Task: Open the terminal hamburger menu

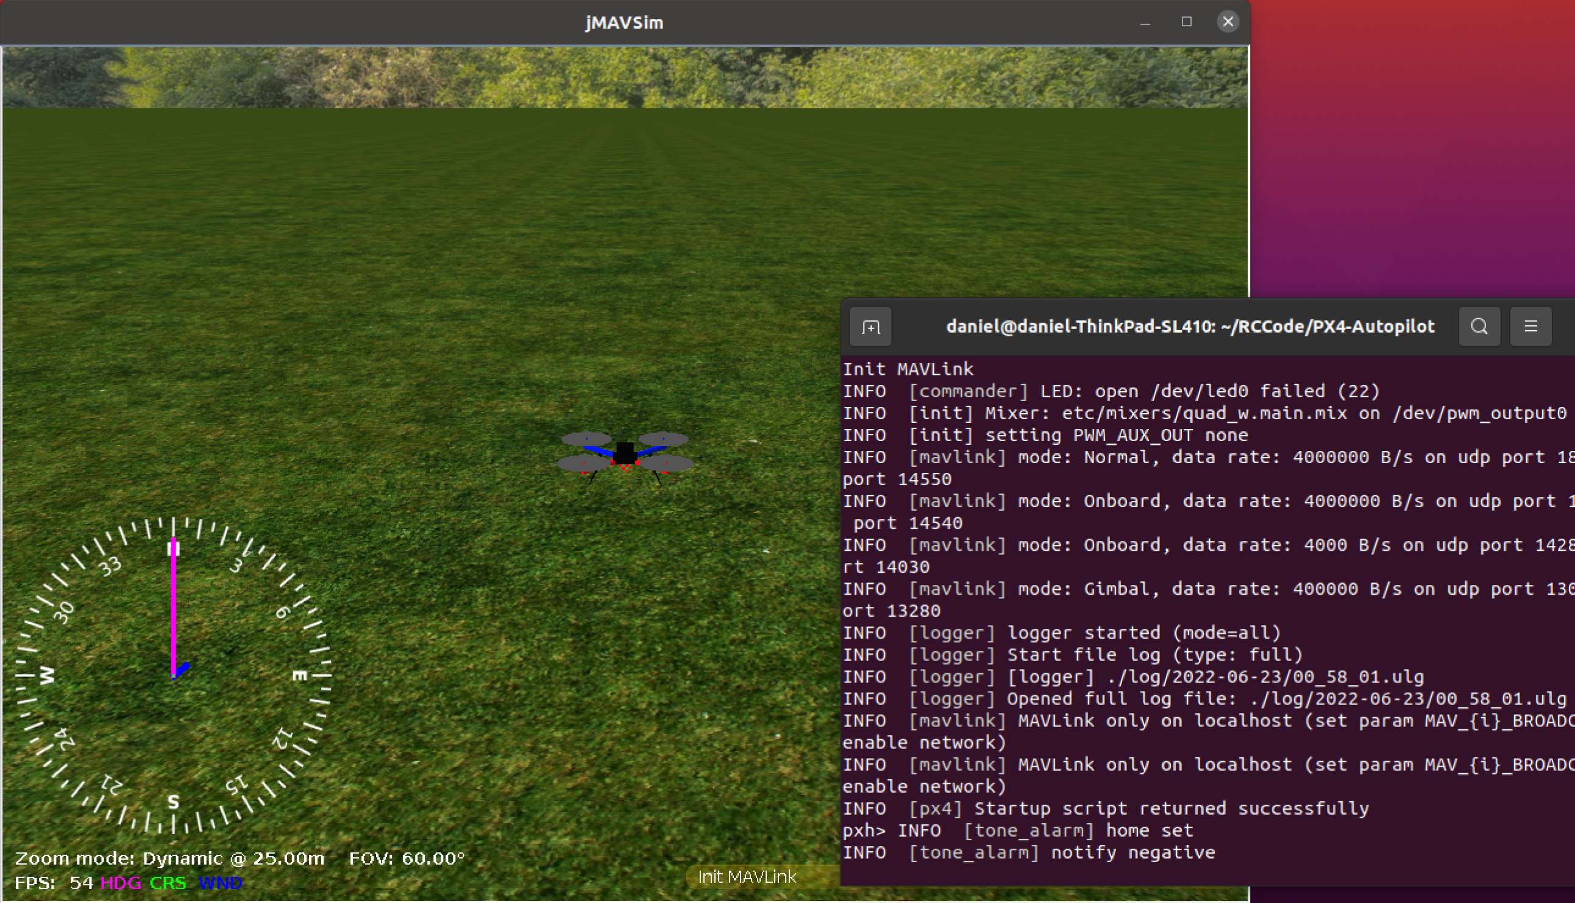Action: point(1531,327)
